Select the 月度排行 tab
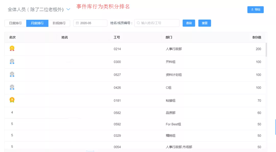Viewport: 276px width, 152px height. [37, 23]
